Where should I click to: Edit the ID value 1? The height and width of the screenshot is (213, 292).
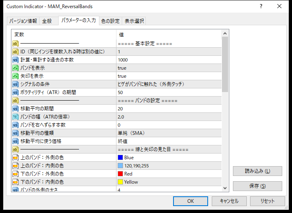point(169,52)
